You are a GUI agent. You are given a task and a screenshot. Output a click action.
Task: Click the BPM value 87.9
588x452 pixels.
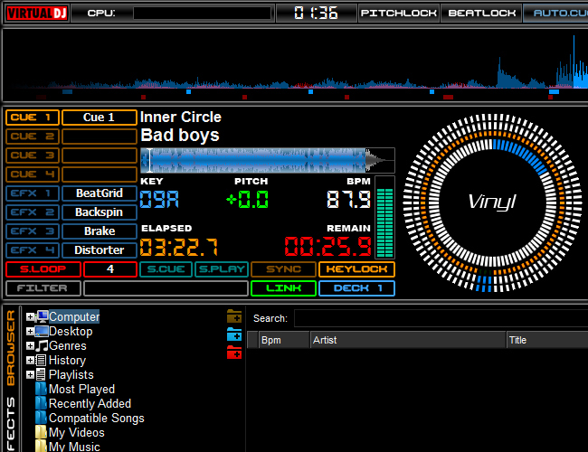[348, 200]
